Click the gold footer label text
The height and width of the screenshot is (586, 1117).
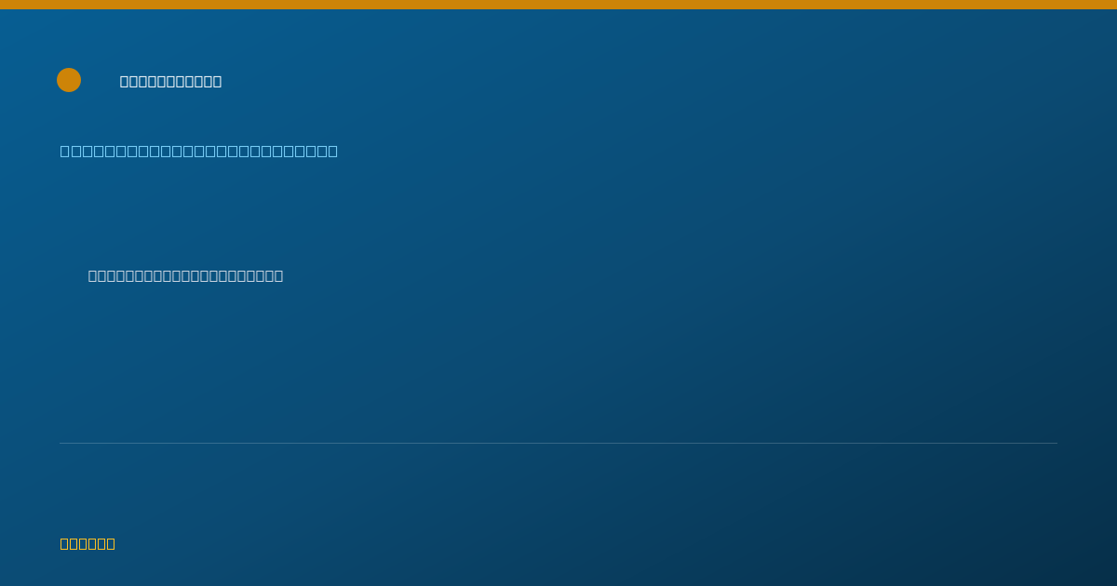point(87,543)
